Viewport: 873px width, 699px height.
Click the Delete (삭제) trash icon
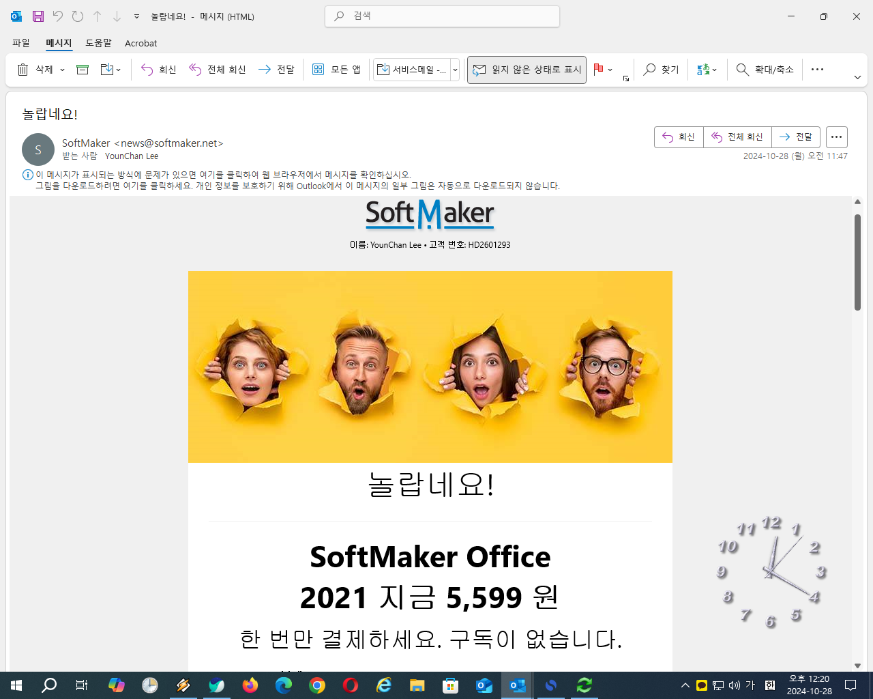23,70
